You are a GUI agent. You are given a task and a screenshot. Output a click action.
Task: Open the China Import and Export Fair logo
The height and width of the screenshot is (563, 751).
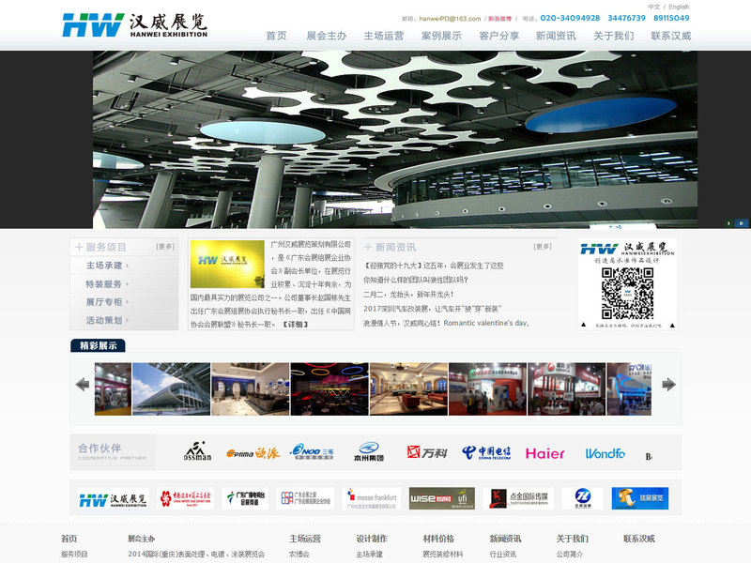tap(185, 498)
